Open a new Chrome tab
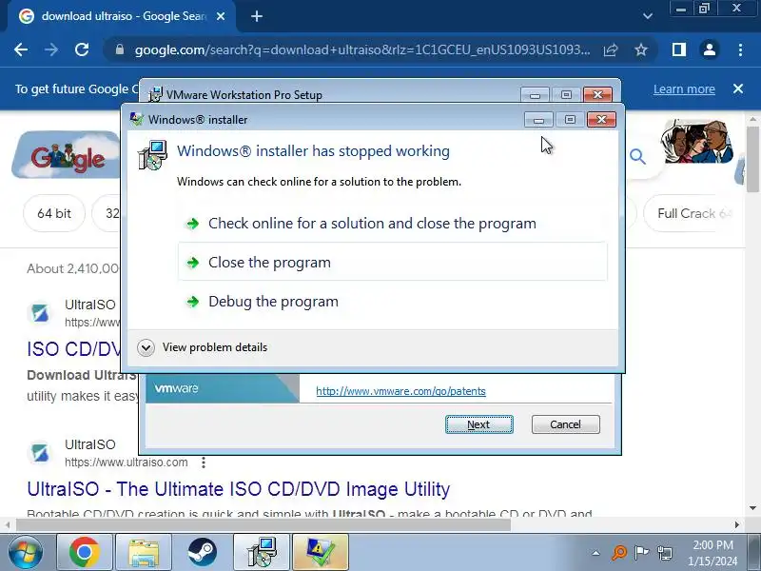This screenshot has height=571, width=761. tap(257, 16)
